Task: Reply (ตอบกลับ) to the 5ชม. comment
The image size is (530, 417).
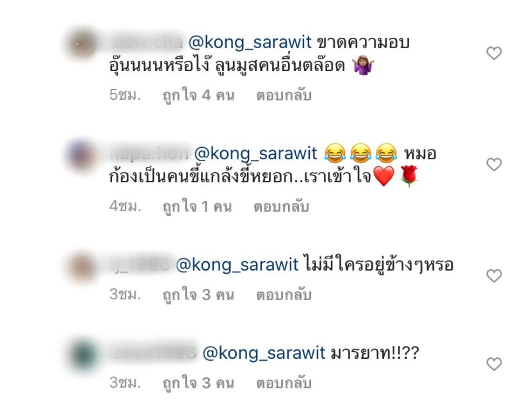Action: coord(284,96)
